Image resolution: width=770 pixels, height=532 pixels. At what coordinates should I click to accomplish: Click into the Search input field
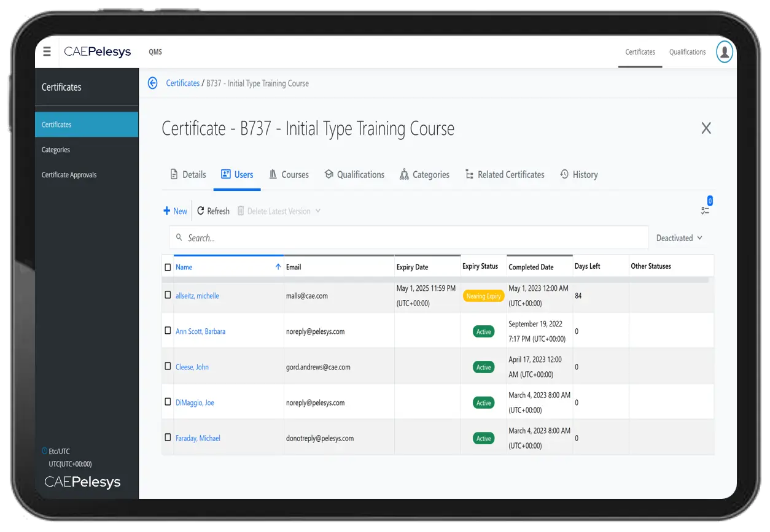click(408, 238)
